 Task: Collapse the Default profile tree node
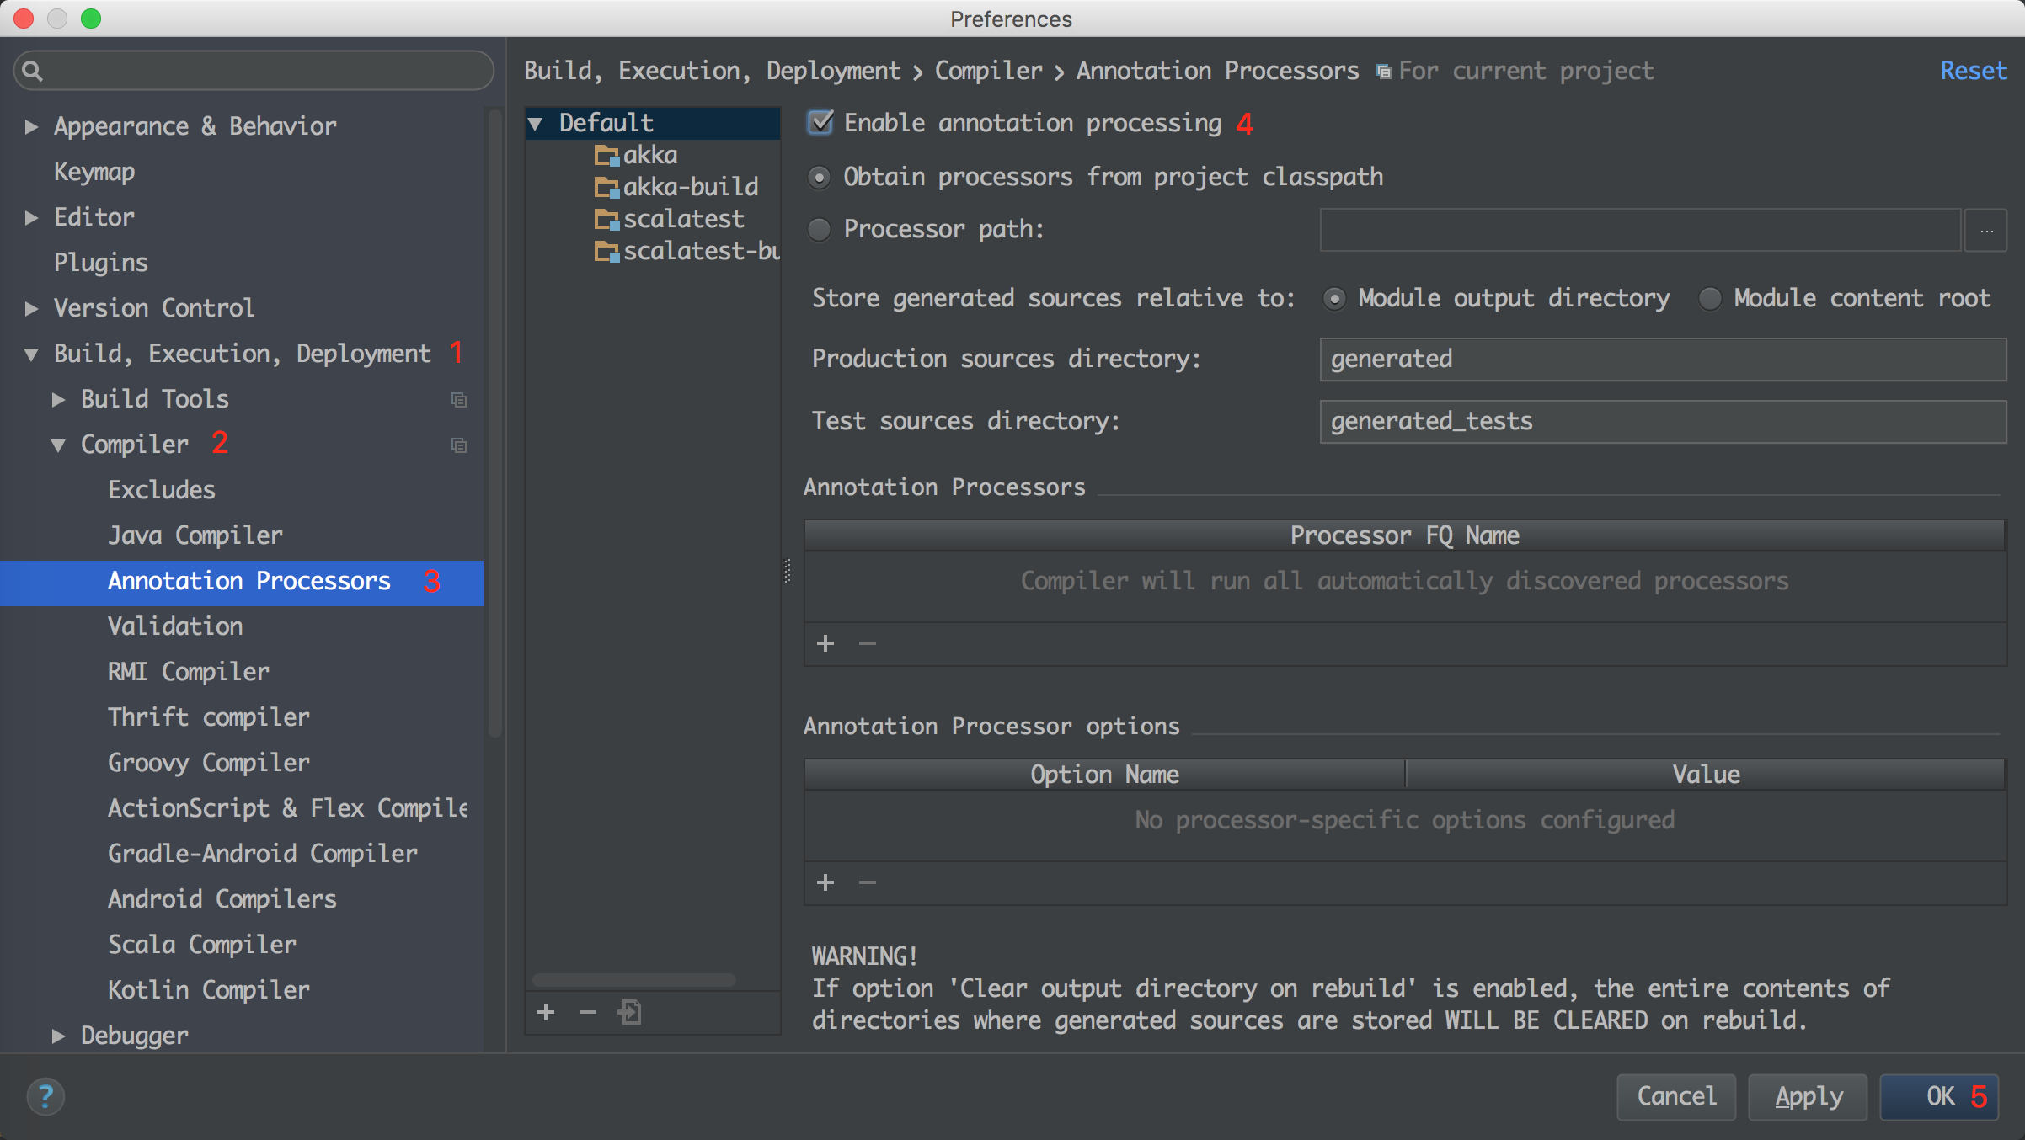click(x=536, y=123)
